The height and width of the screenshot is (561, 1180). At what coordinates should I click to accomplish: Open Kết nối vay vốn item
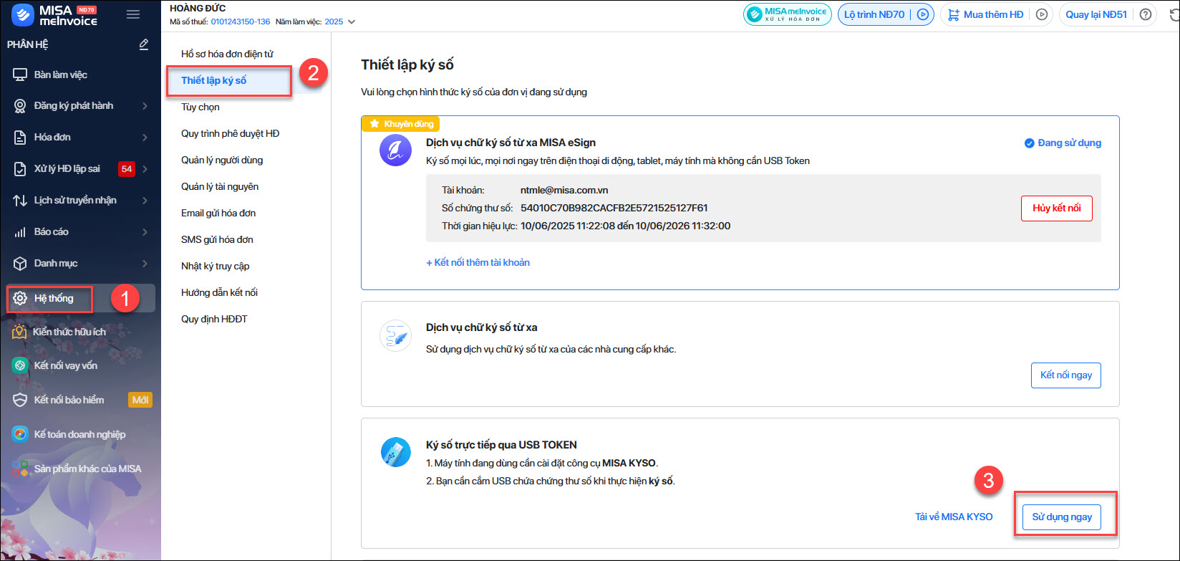point(66,365)
